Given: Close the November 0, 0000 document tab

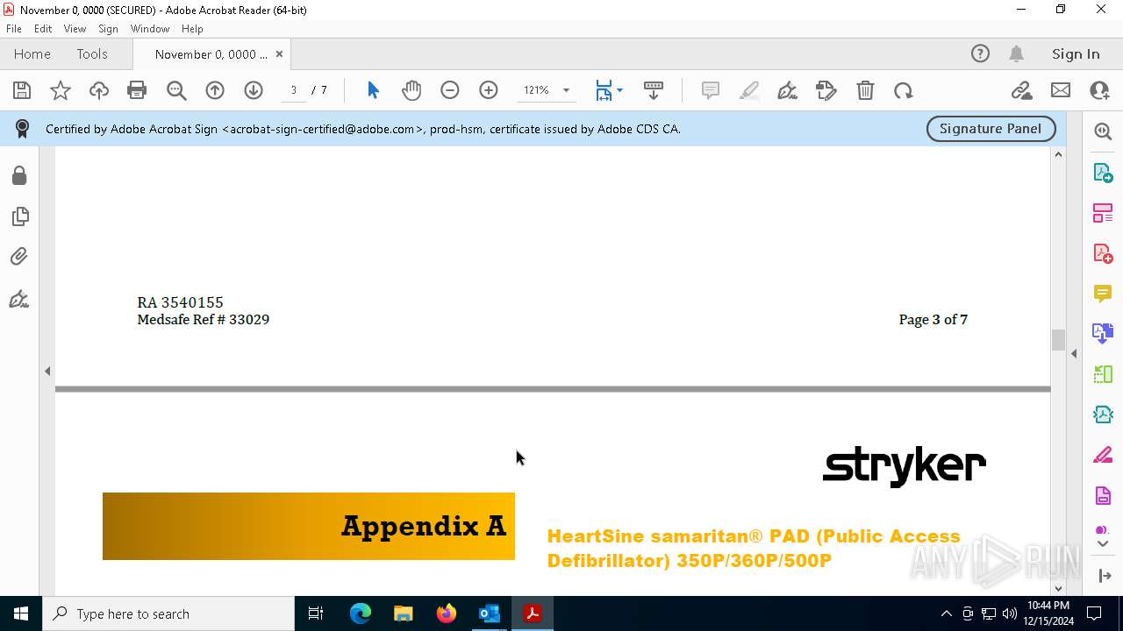Looking at the screenshot, I should tap(279, 53).
